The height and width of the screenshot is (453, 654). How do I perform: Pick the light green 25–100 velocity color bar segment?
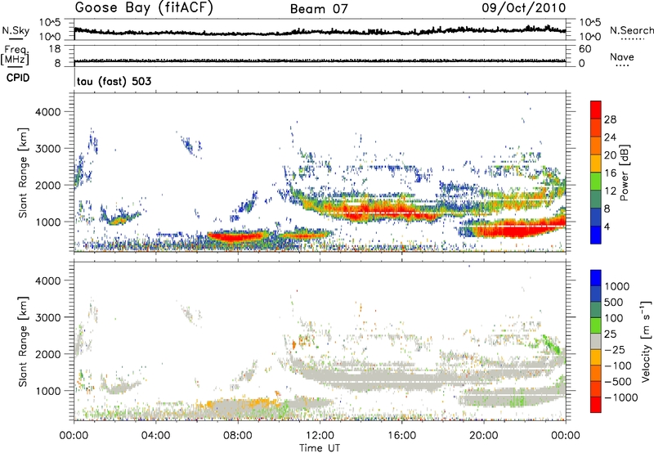click(596, 325)
